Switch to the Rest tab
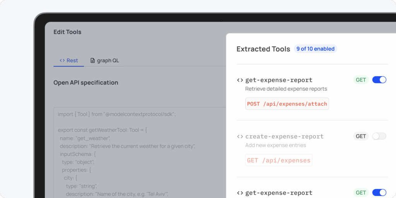Viewport: 396px width, 198px height. click(x=69, y=61)
